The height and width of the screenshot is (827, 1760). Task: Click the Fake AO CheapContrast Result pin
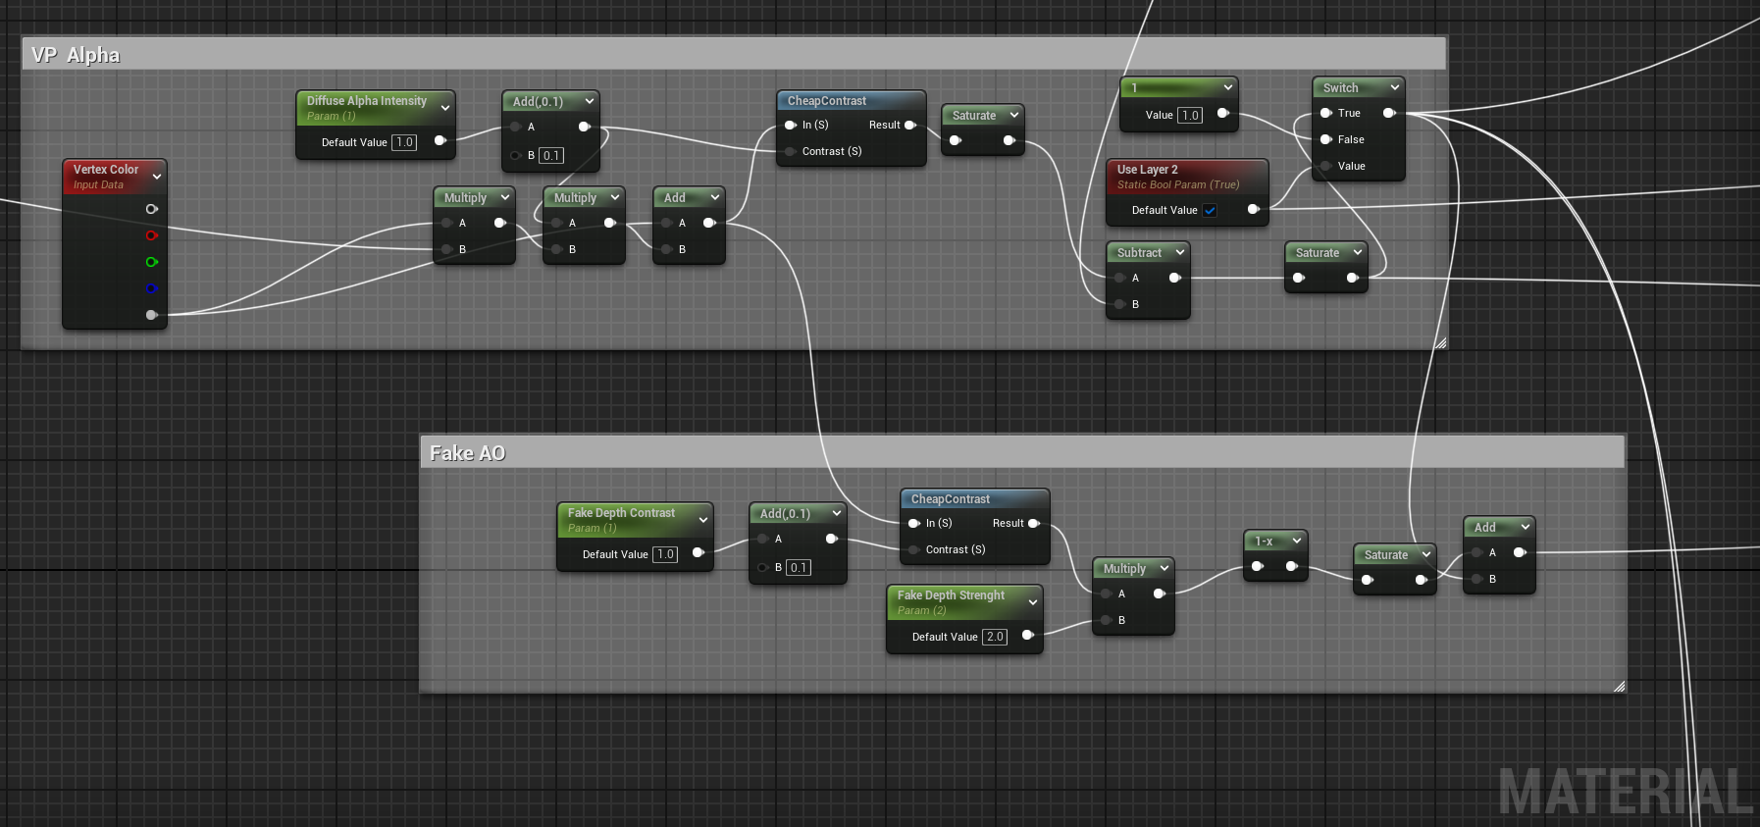click(1034, 523)
